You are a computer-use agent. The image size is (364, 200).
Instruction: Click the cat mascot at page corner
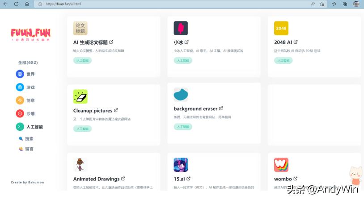[x=356, y=175]
